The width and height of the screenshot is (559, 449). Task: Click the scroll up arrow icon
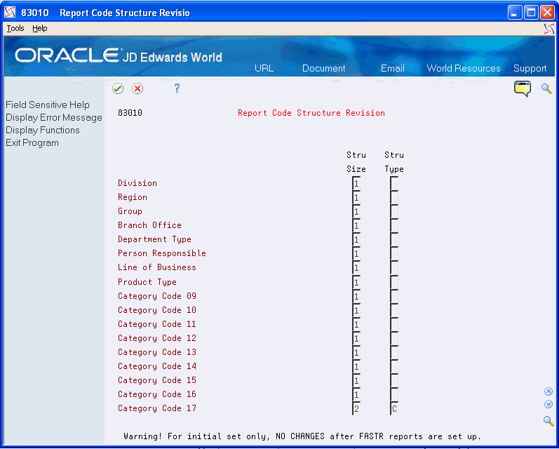(548, 392)
